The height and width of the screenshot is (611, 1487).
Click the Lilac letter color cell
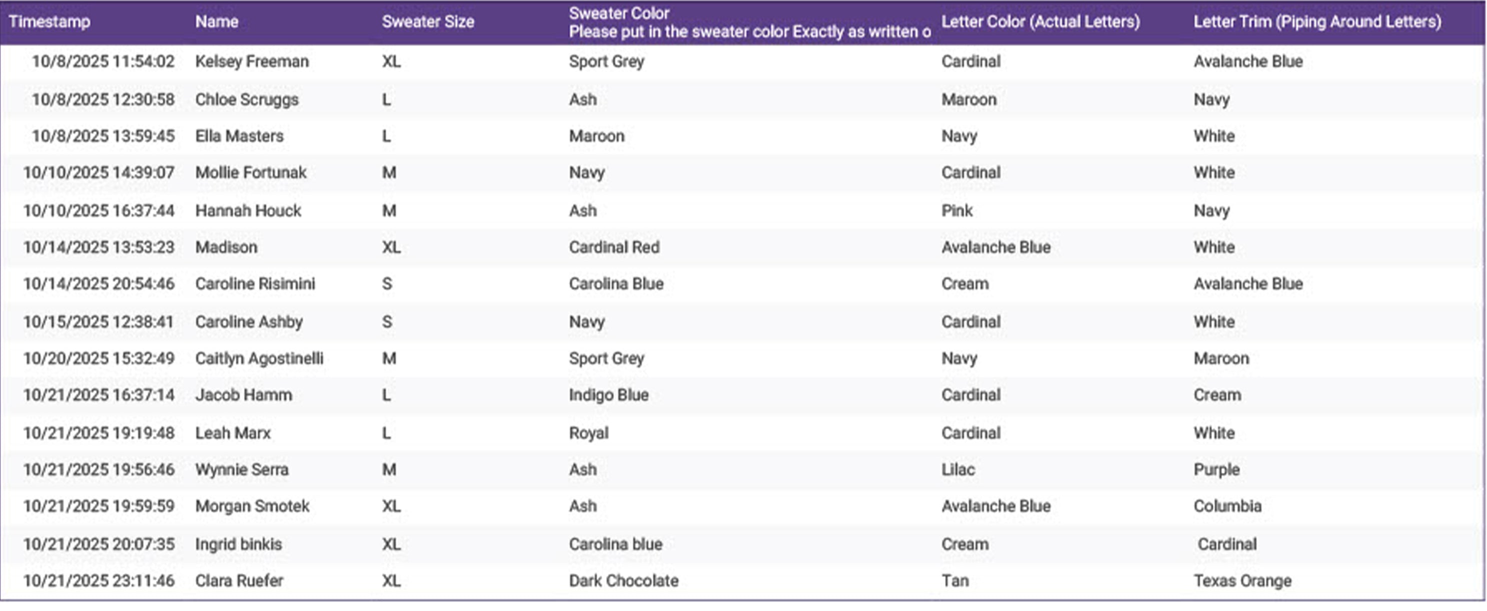[958, 470]
